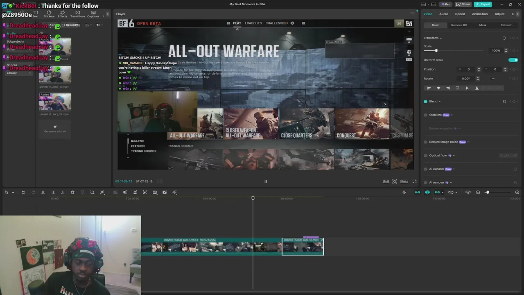Open the layout selector dropdown in the title bar

click(x=428, y=4)
